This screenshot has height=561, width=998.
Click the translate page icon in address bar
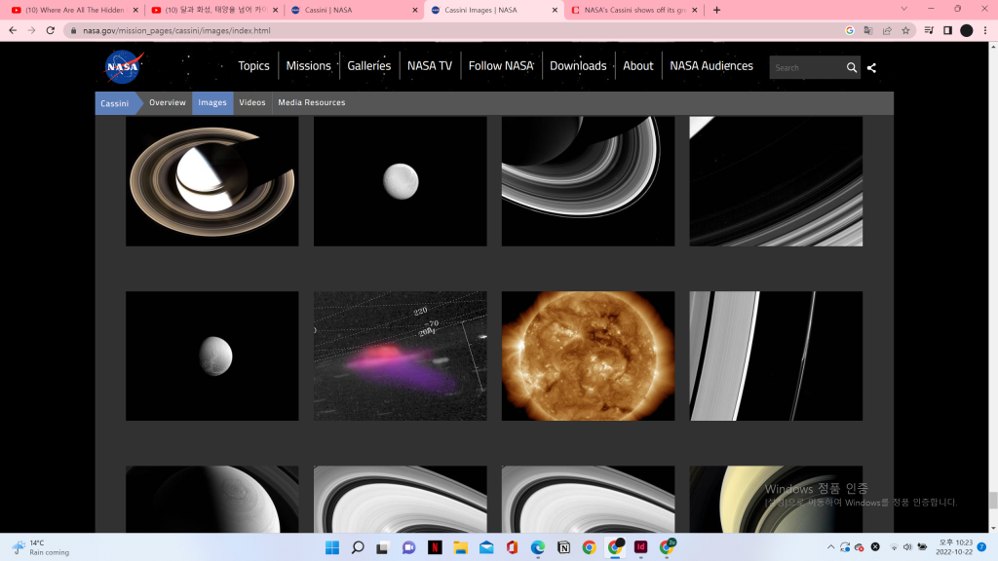click(x=868, y=30)
